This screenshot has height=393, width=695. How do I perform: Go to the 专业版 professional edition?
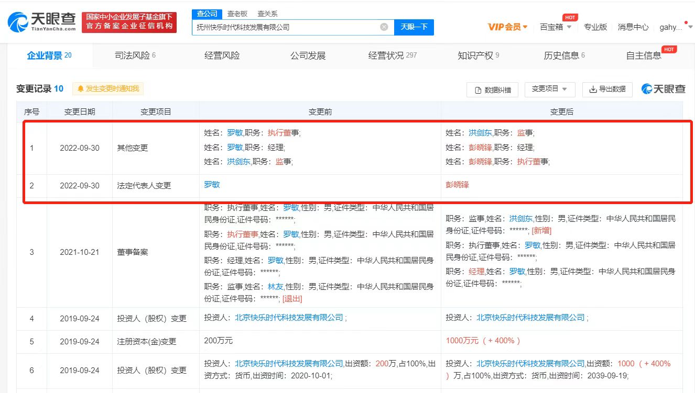595,27
